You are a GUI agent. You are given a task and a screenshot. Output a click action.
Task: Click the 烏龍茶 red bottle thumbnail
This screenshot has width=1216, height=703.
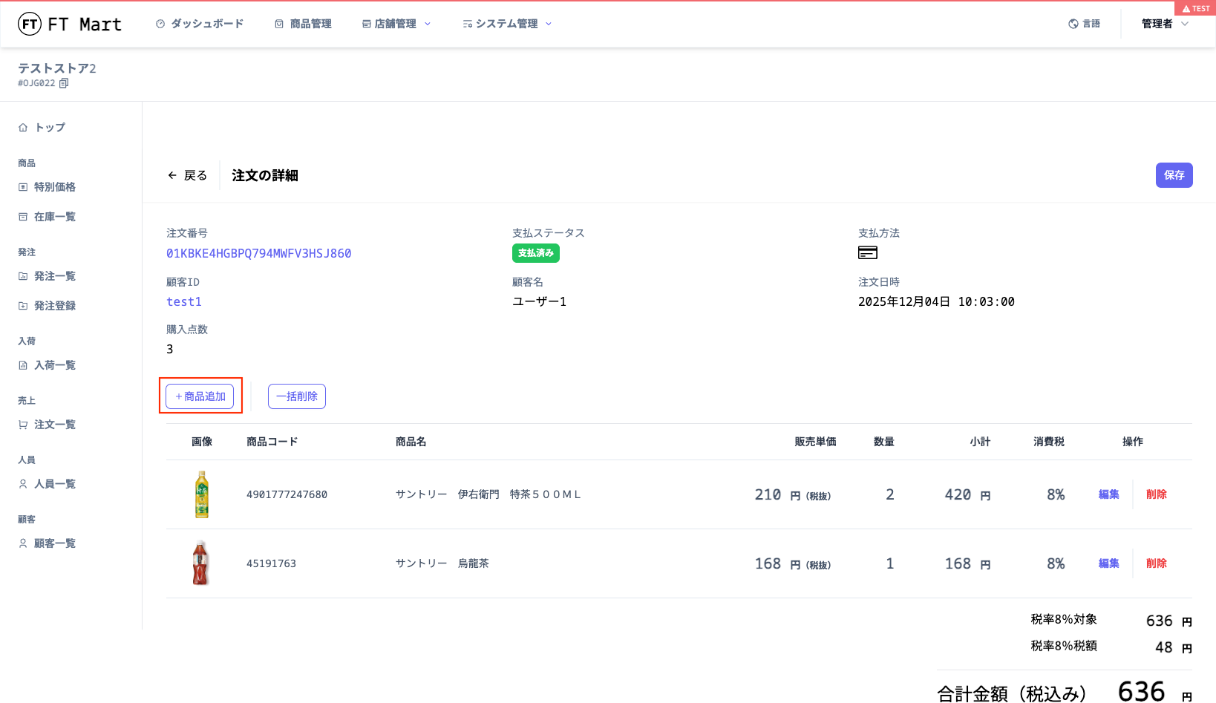(x=201, y=563)
